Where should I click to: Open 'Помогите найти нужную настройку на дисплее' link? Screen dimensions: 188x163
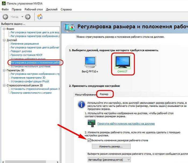[x=126, y=124]
